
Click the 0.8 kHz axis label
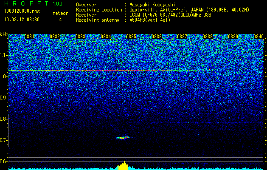tap(3, 119)
